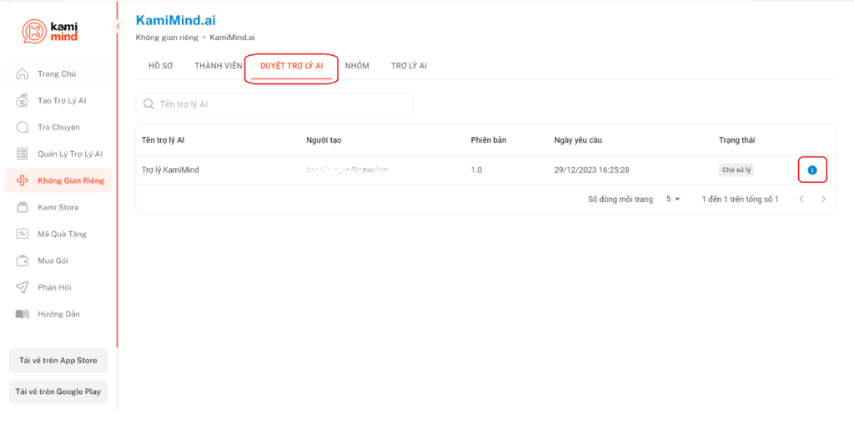Image resolution: width=854 pixels, height=445 pixels.
Task: Click the Tạo Trợ Lý AI robot icon
Action: (23, 100)
